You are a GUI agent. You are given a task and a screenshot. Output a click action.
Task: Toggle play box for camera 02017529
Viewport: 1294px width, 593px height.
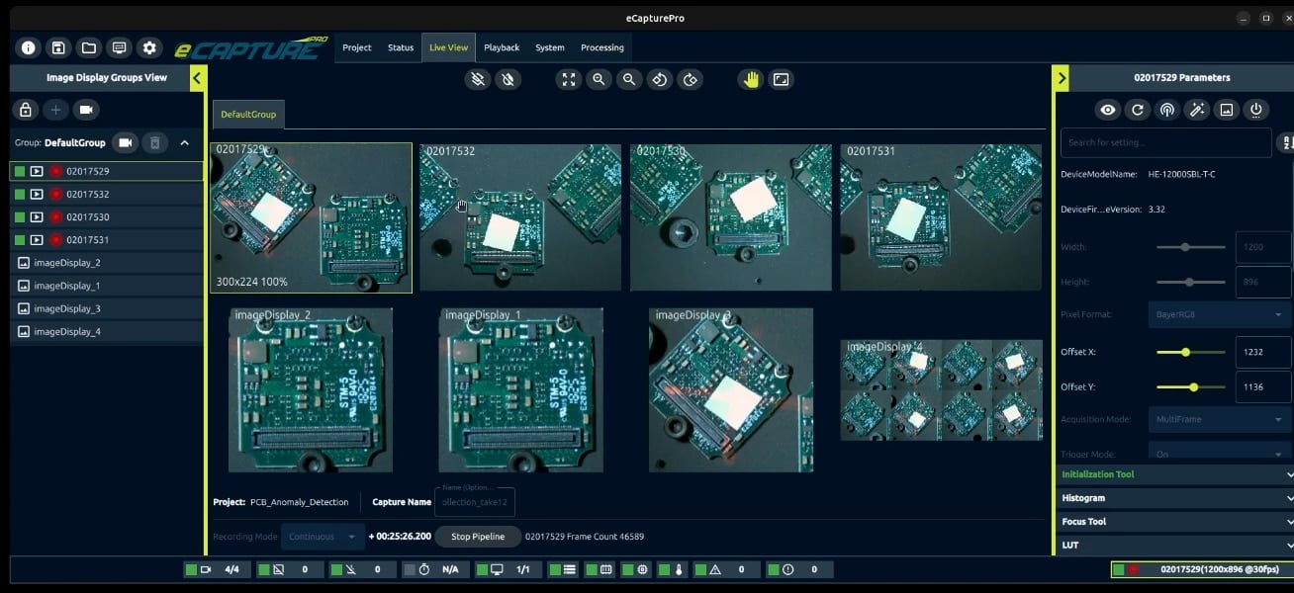point(37,171)
